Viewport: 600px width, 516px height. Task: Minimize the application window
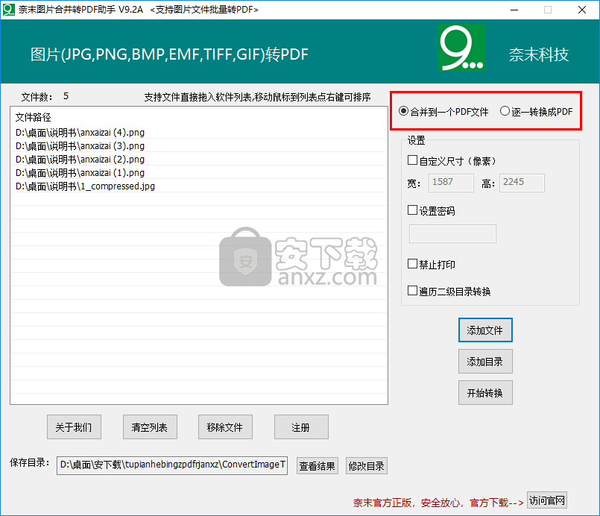point(514,10)
